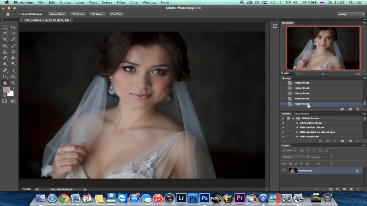Add a layer style with fx button
The width and height of the screenshot is (367, 206).
(x=324, y=189)
